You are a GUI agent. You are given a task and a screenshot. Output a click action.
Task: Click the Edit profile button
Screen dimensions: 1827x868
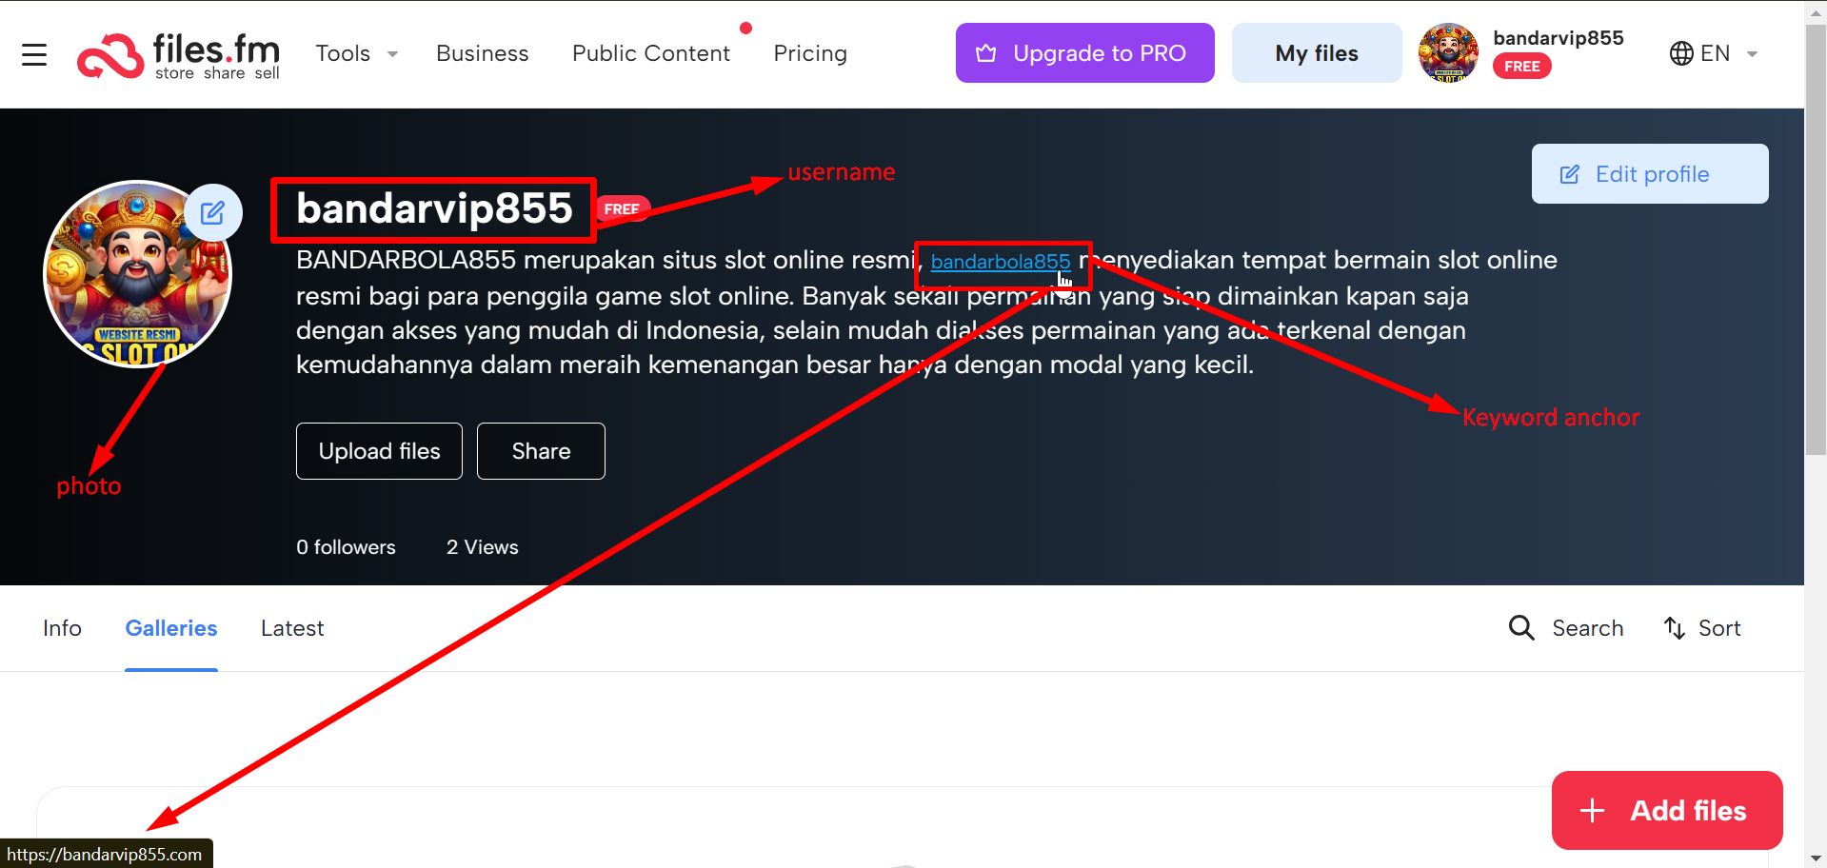(1649, 173)
